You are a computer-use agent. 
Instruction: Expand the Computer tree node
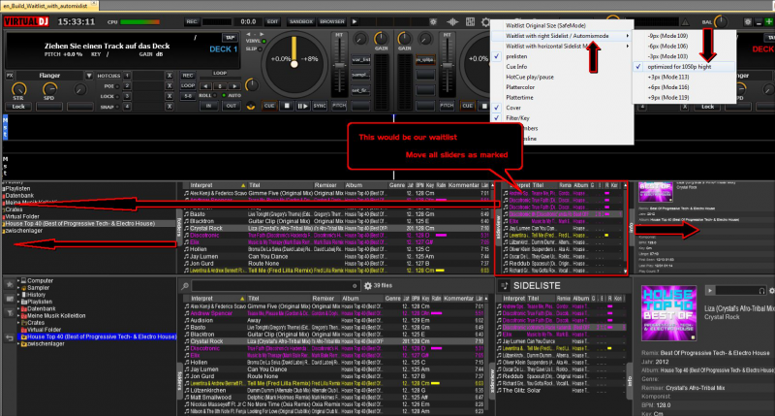coord(18,280)
